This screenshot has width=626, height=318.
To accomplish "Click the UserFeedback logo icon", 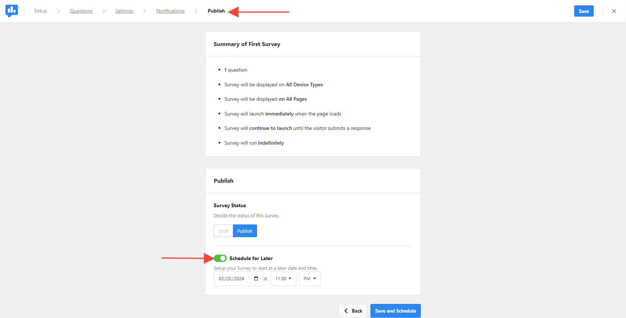I will point(12,11).
